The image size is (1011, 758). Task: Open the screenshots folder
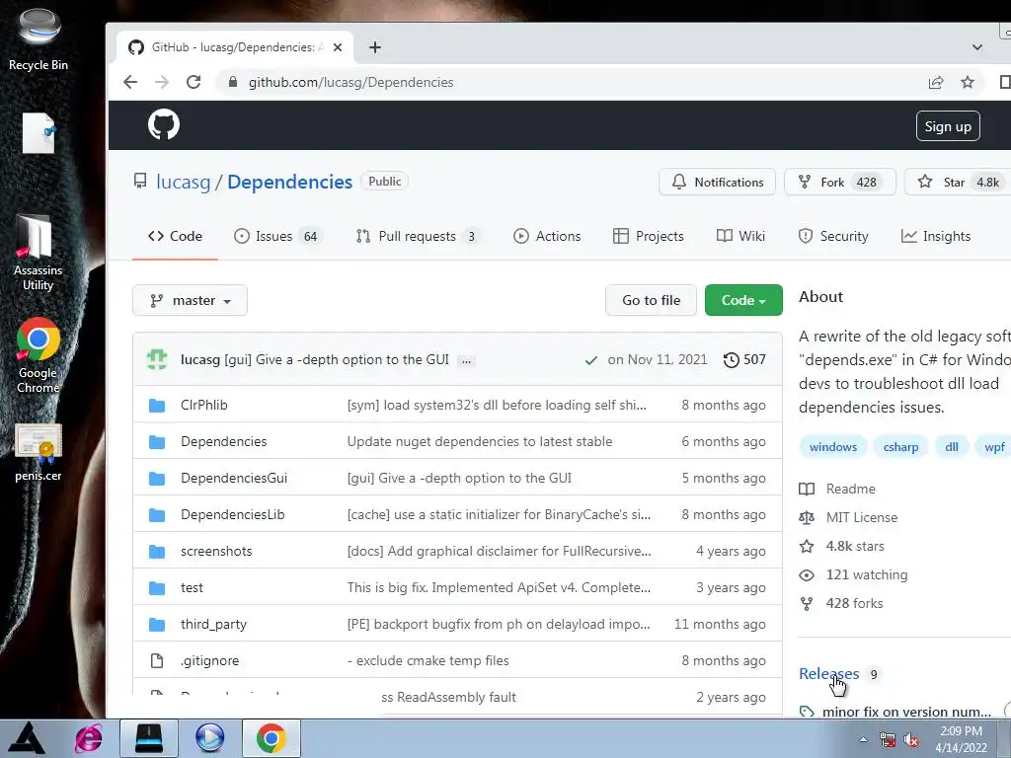click(216, 551)
